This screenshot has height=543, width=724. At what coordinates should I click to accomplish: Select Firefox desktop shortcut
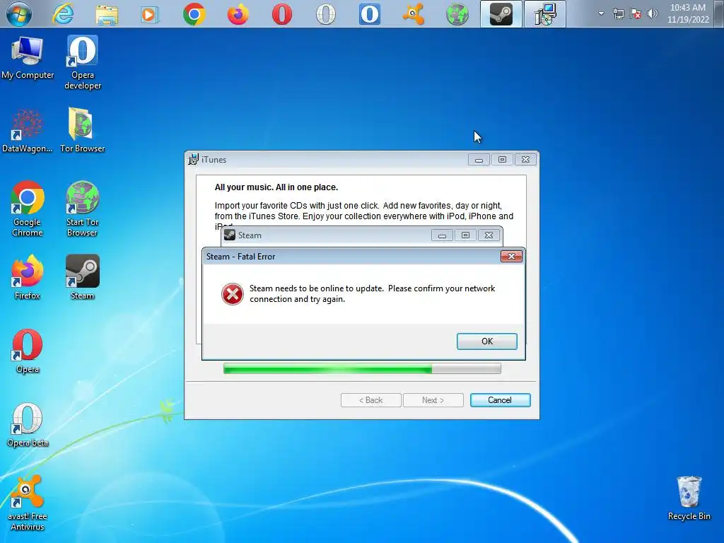coord(28,277)
